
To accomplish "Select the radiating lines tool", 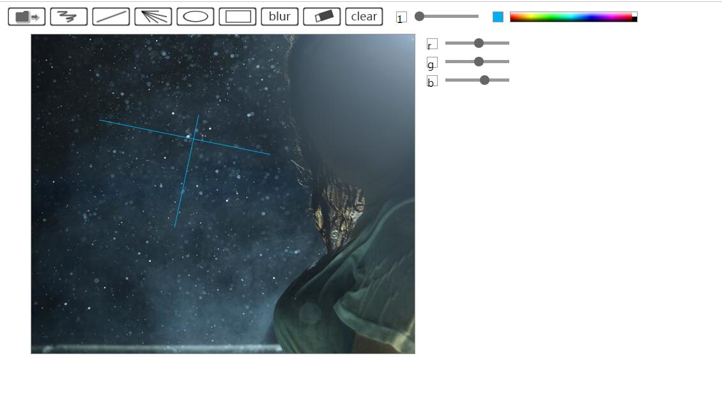I will click(153, 17).
